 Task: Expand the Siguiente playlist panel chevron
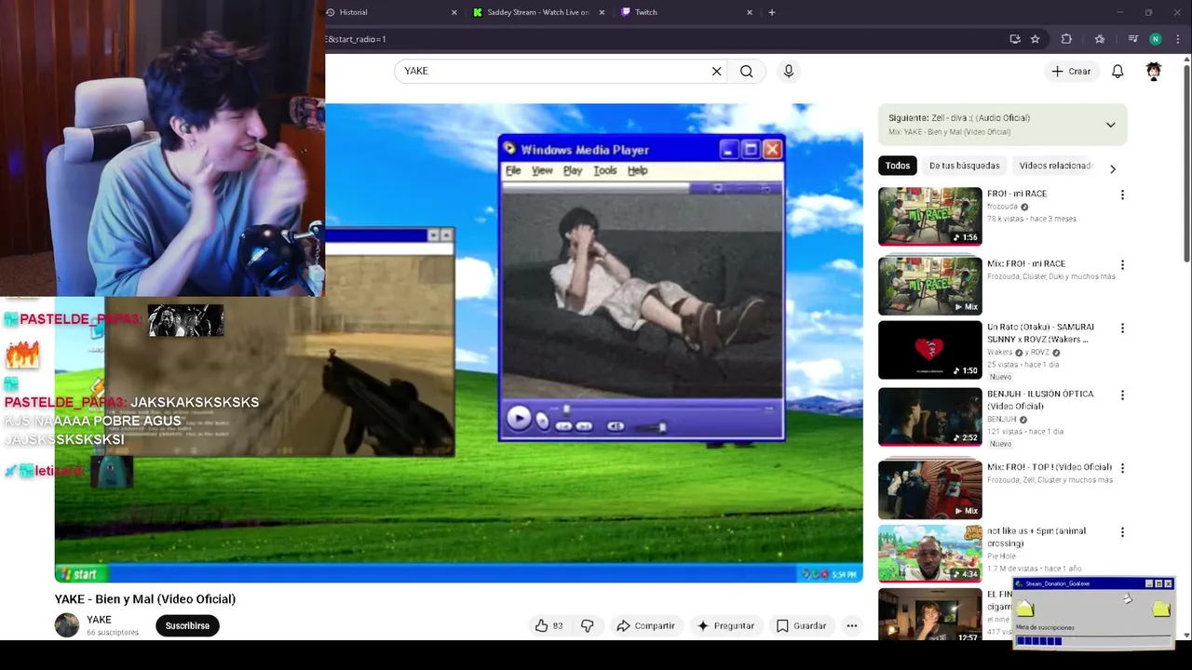(1110, 125)
